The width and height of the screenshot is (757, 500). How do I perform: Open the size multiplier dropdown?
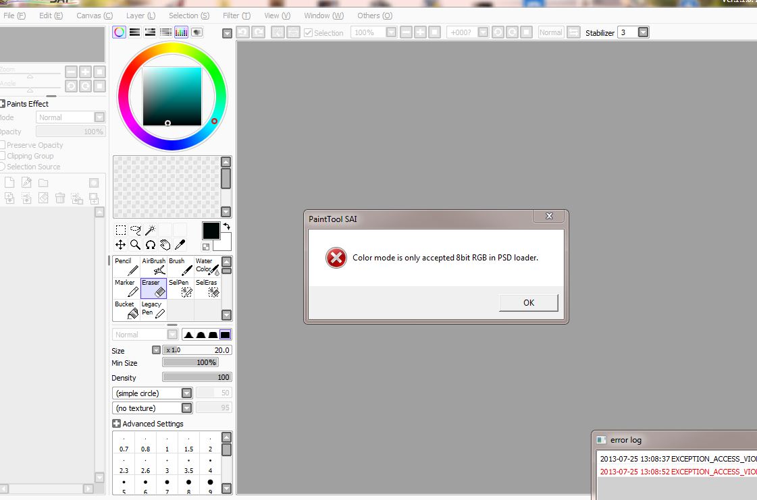click(156, 350)
